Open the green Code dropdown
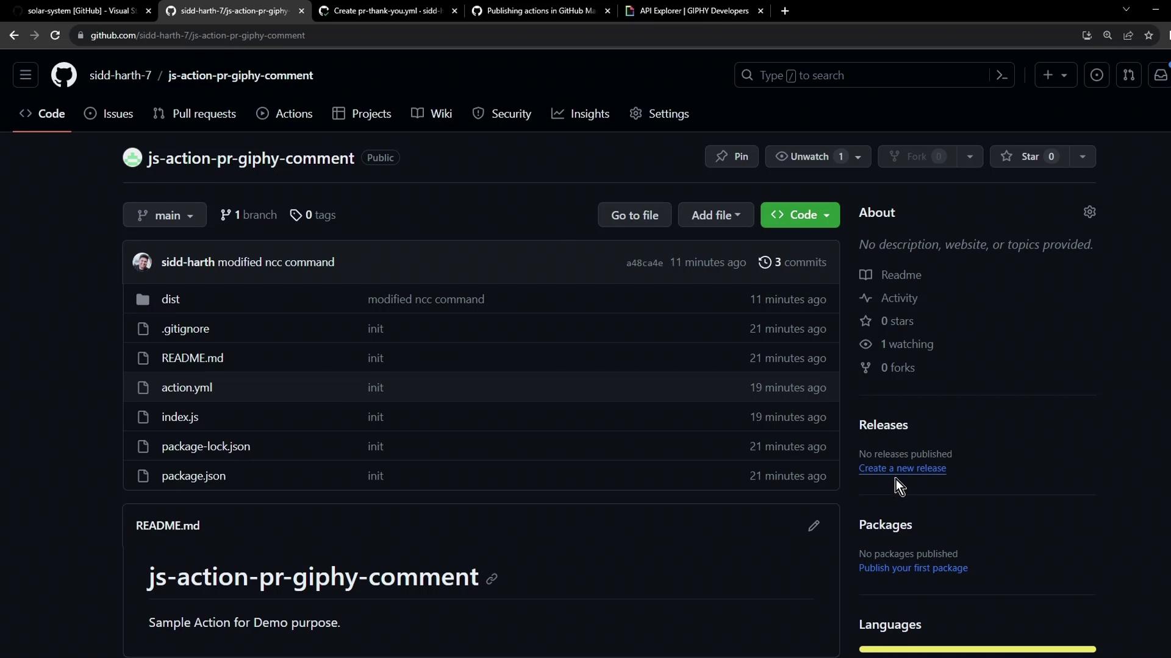Viewport: 1171px width, 658px height. tap(800, 215)
